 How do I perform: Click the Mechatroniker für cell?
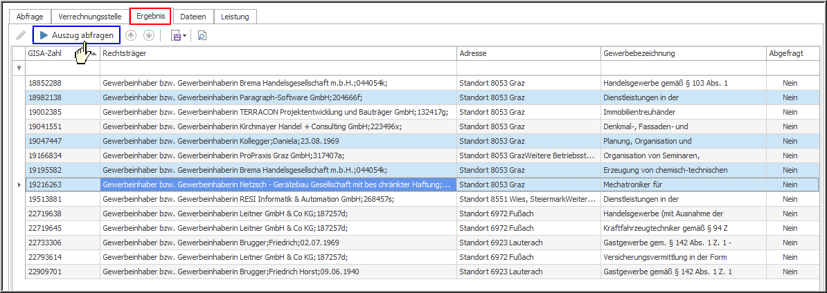pyautogui.click(x=683, y=185)
